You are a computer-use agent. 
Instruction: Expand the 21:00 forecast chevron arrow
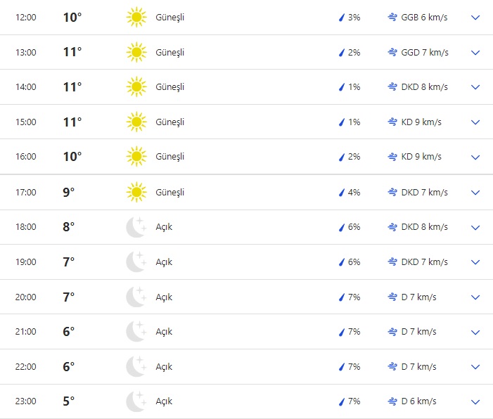(x=475, y=332)
